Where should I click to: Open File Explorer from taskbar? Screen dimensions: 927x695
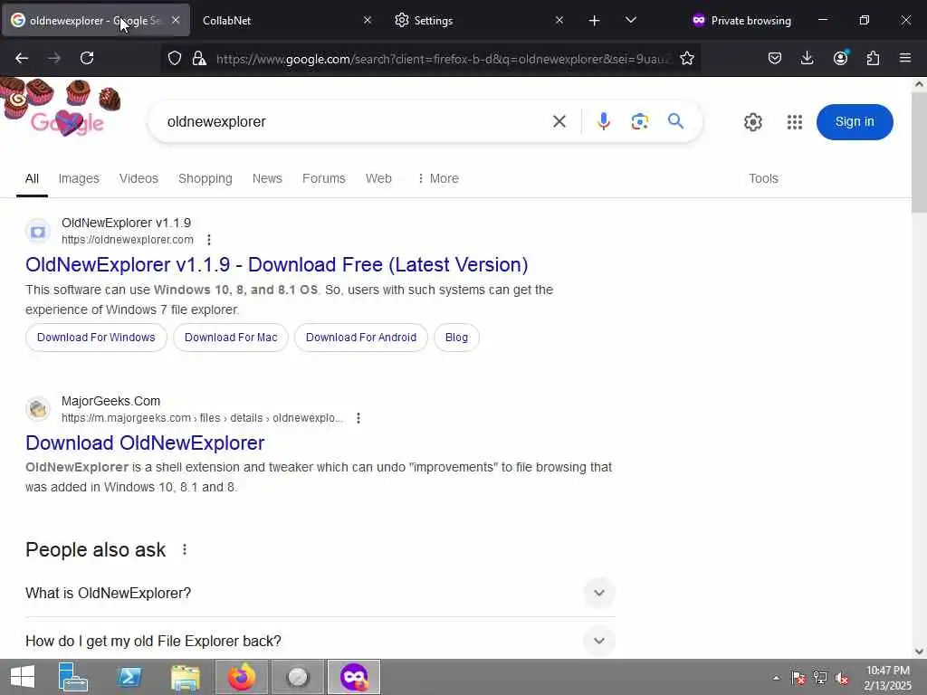pos(185,677)
